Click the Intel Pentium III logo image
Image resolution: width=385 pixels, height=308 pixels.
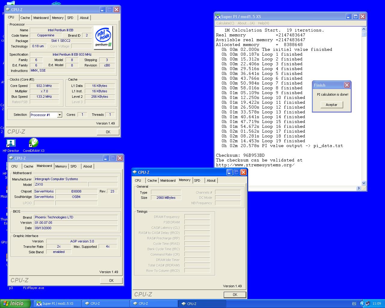(103, 37)
